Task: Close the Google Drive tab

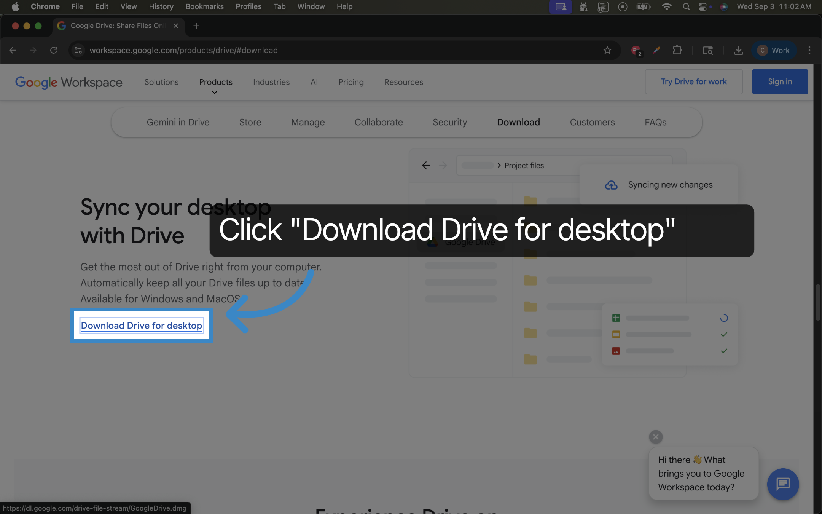Action: coord(176,26)
